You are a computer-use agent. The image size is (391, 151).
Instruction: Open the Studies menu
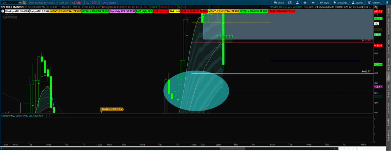click(x=358, y=2)
